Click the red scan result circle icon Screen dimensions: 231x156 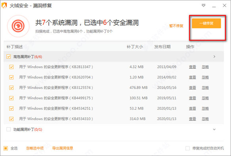(18, 26)
